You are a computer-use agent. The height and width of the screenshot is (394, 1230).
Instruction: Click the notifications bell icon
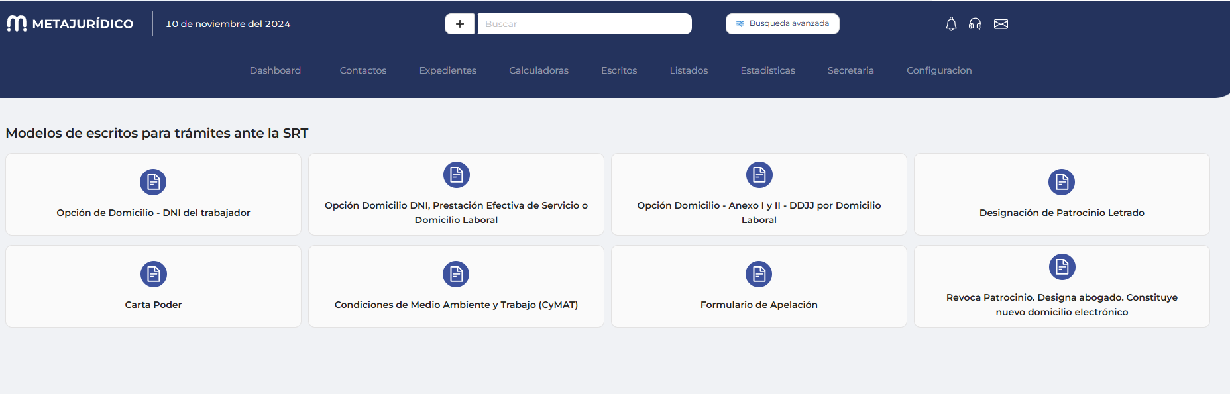(951, 24)
